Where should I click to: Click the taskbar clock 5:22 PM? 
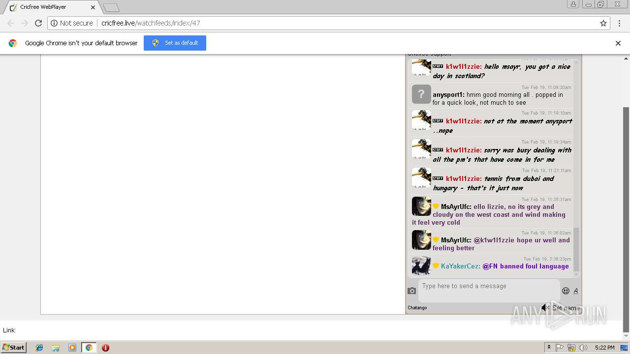point(604,348)
